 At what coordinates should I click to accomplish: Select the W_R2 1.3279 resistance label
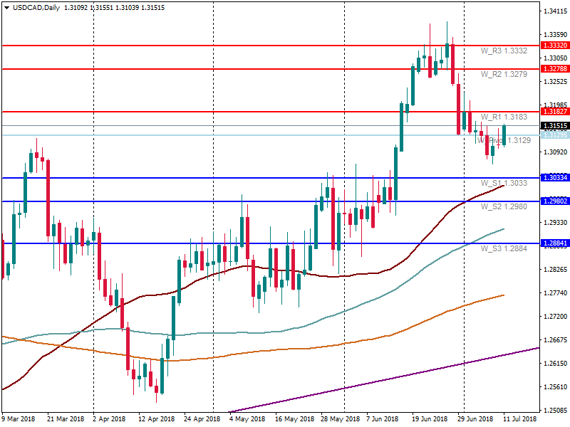tap(504, 74)
